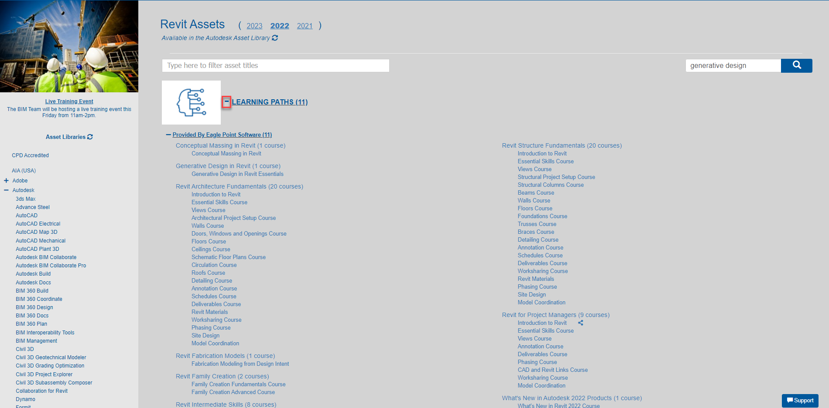Click the plus icon to expand Adobe section
This screenshot has width=829, height=408.
click(x=6, y=180)
